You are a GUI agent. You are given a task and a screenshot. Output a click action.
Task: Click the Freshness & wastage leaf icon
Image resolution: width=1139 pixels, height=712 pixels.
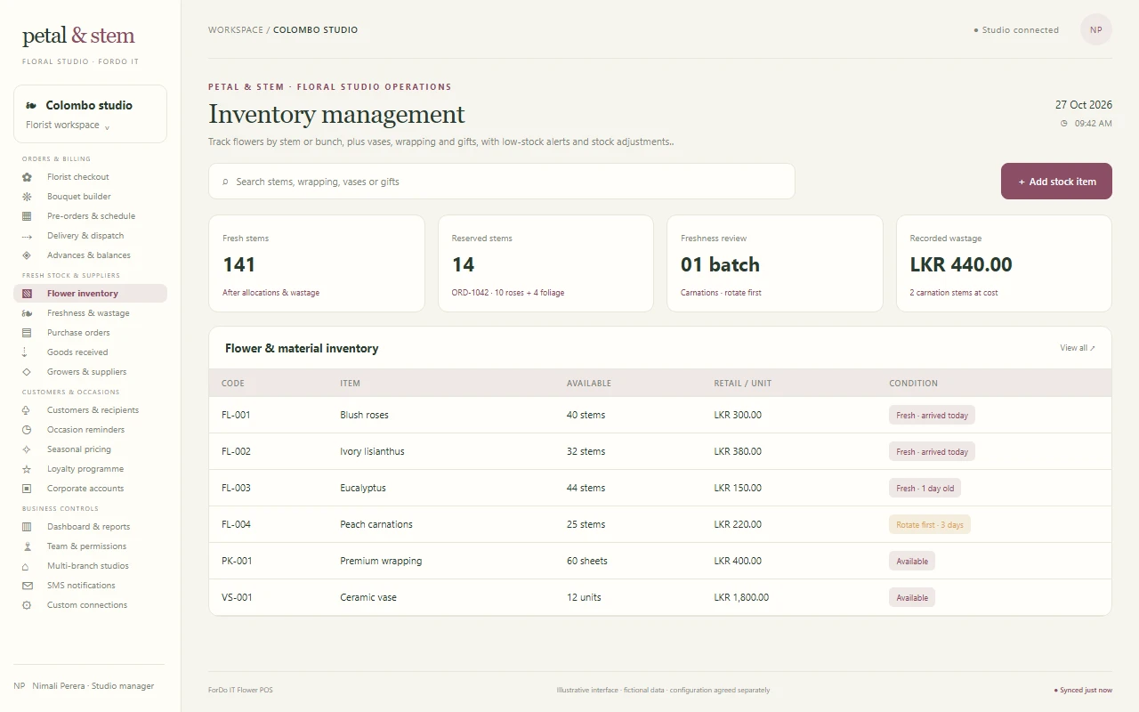[27, 313]
